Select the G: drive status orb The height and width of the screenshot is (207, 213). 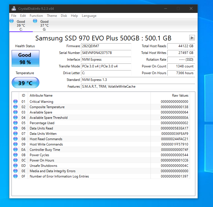(x=35, y=21)
